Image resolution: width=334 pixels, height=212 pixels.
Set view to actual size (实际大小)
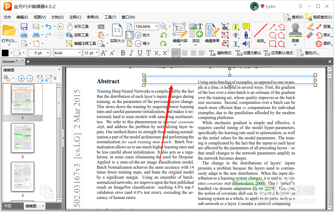pos(117,33)
